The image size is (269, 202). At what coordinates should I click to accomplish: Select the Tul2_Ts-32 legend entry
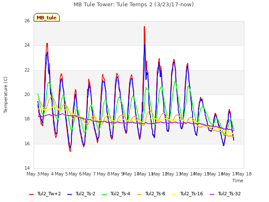pos(225,194)
